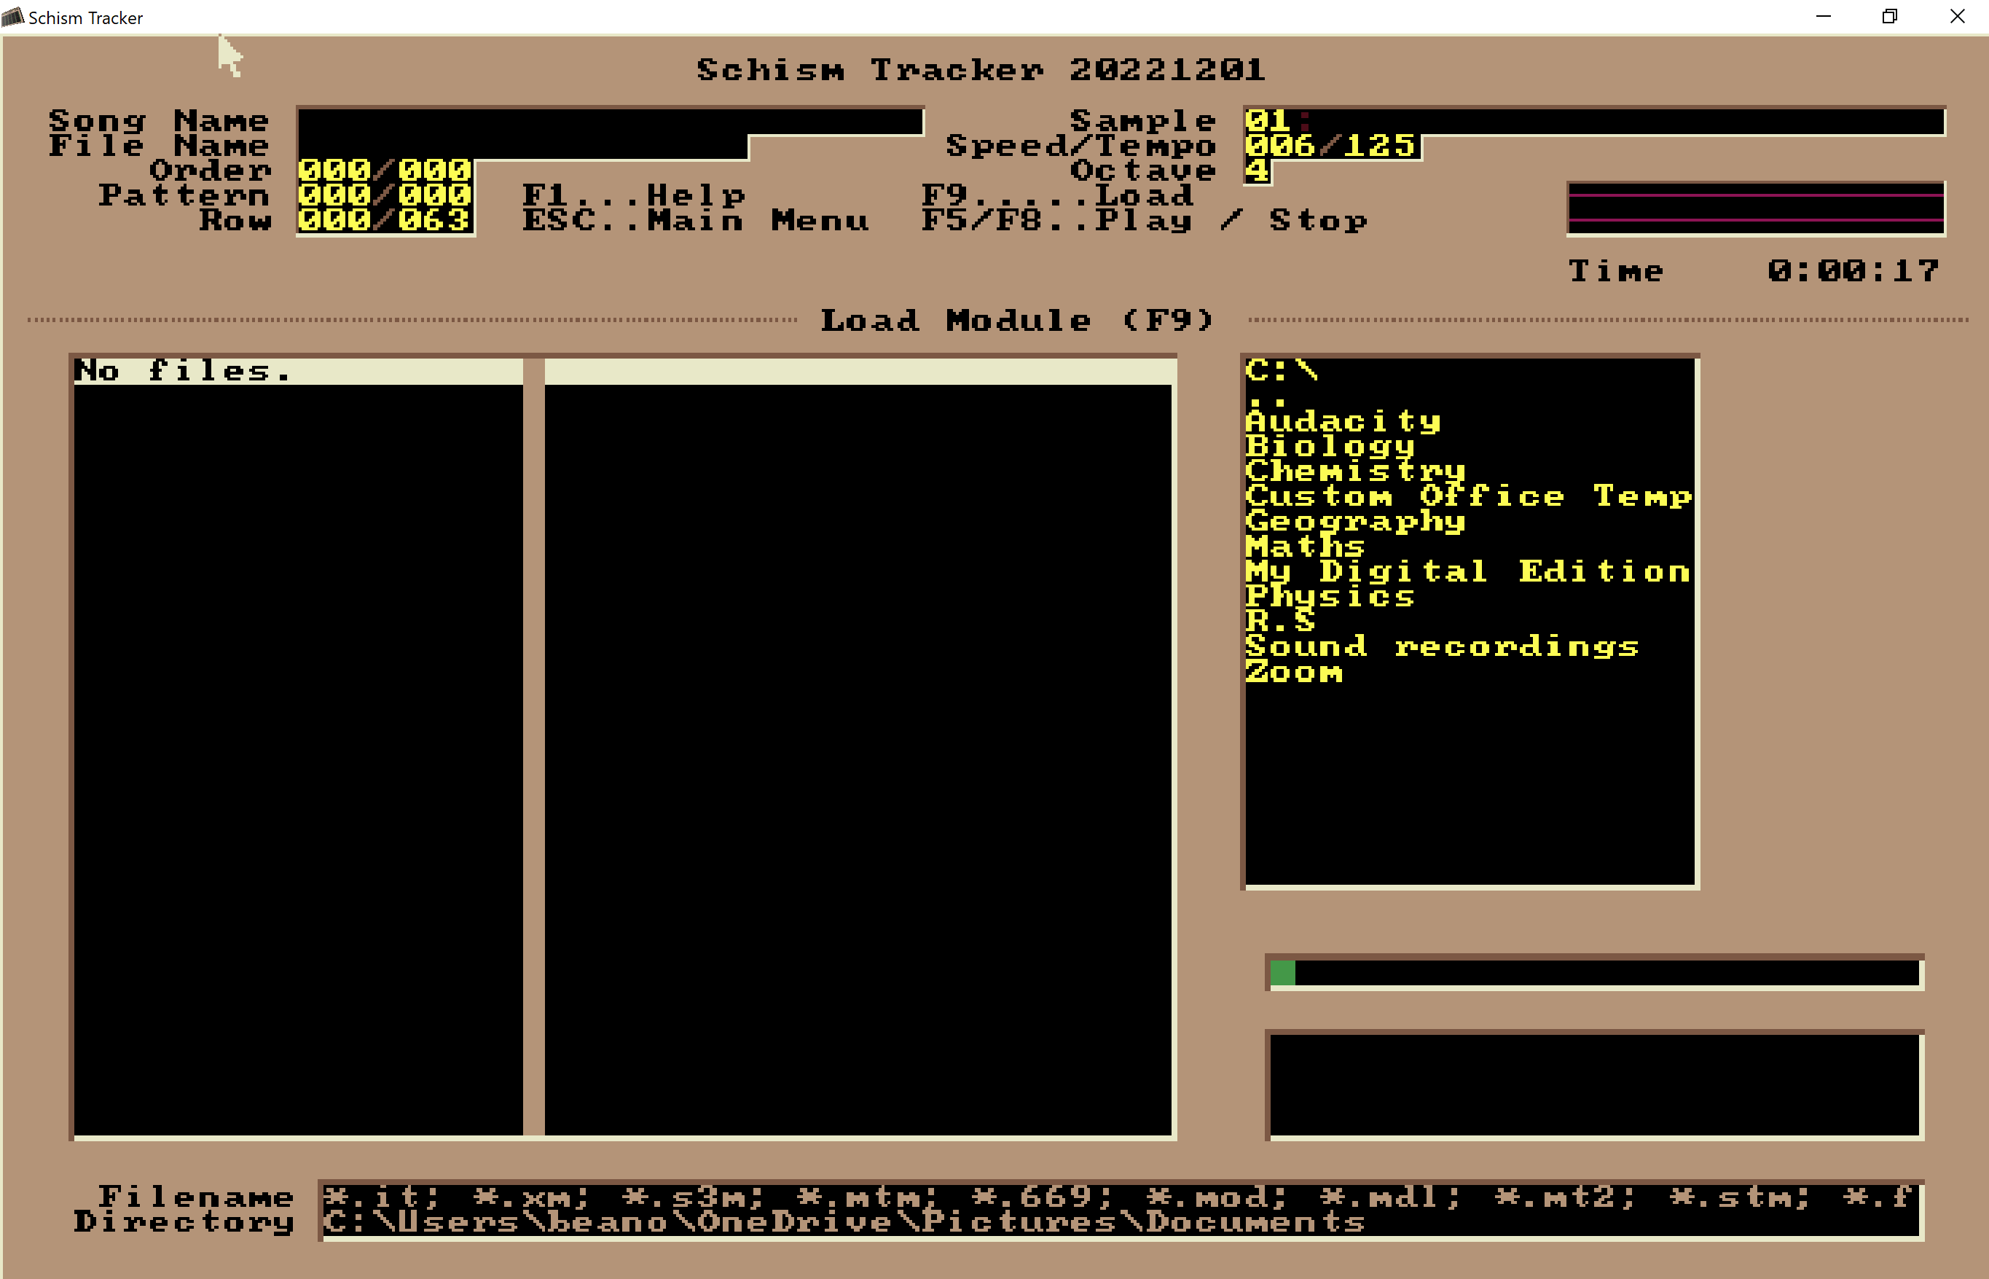Select the Maths directory
1989x1279 pixels.
coord(1305,547)
